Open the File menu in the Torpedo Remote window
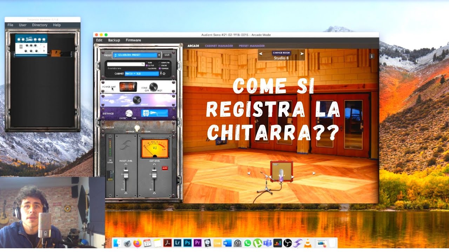Screen dimensions: 449x252 [x=10, y=25]
